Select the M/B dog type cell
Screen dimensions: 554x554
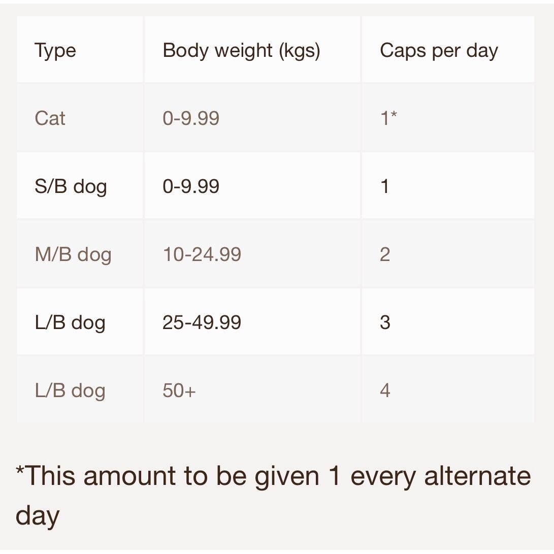[x=80, y=254]
